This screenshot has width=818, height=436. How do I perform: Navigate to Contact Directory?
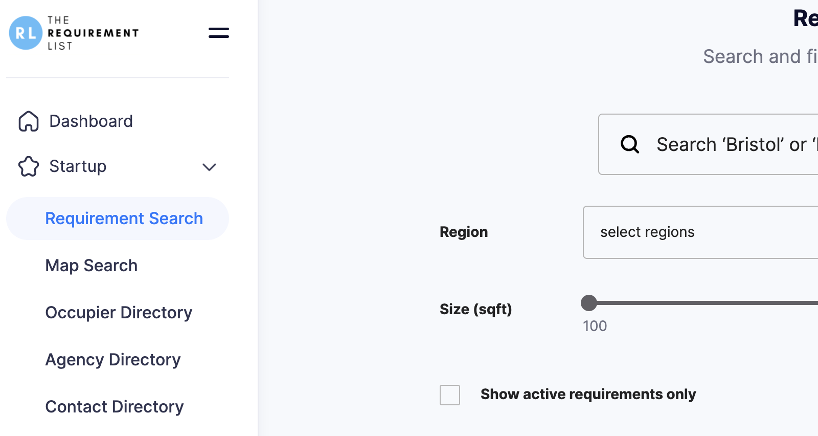pyautogui.click(x=115, y=407)
